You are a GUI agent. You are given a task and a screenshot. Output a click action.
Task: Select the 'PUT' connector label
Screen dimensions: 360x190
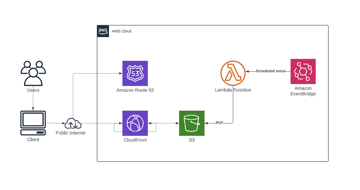(x=219, y=123)
